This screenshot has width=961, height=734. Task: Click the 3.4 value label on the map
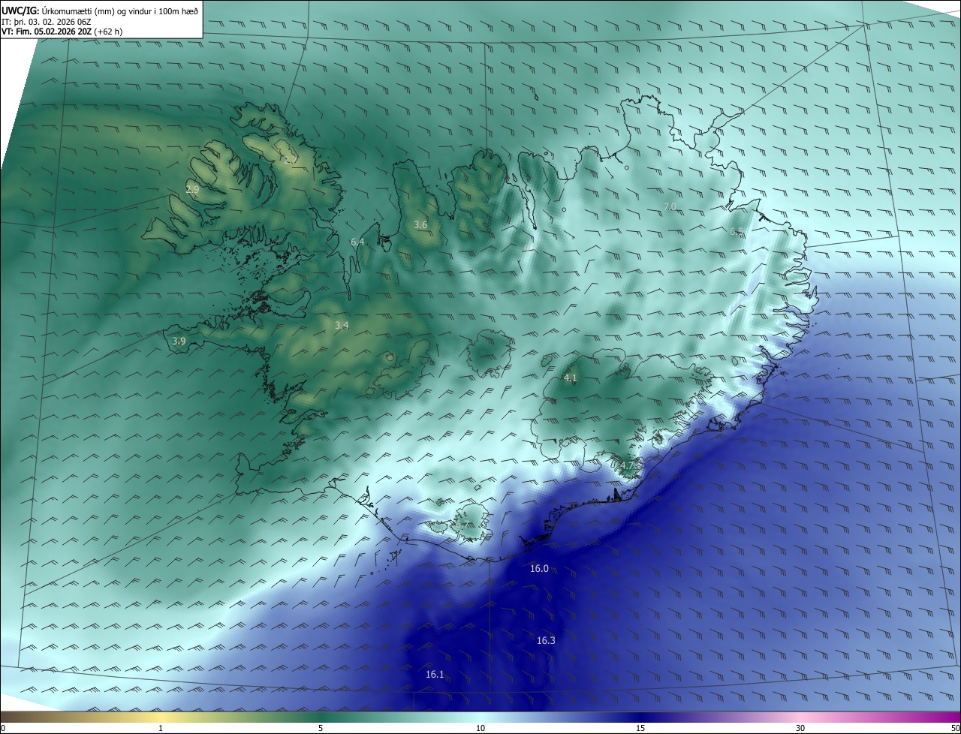tap(342, 326)
